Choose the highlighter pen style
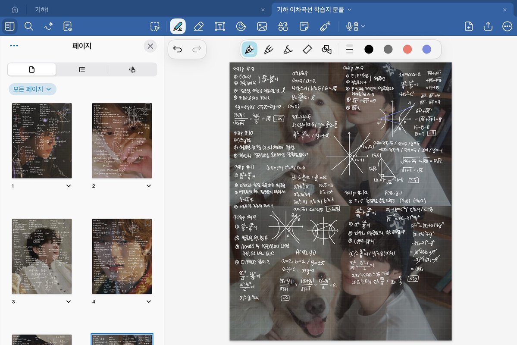Image resolution: width=517 pixels, height=345 pixels. [288, 50]
